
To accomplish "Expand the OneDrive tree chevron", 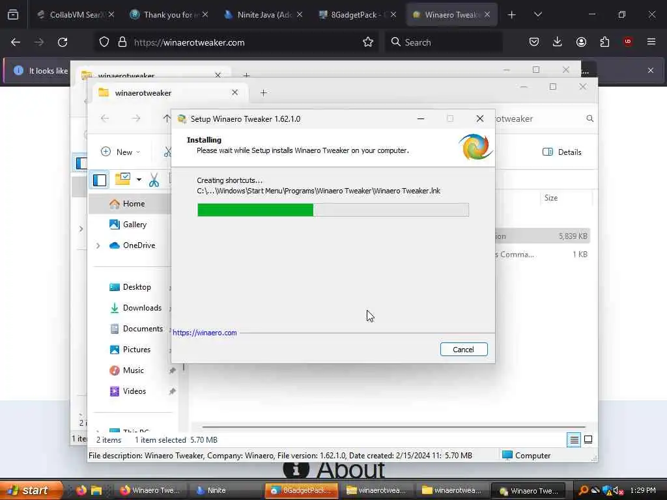I will pos(98,245).
